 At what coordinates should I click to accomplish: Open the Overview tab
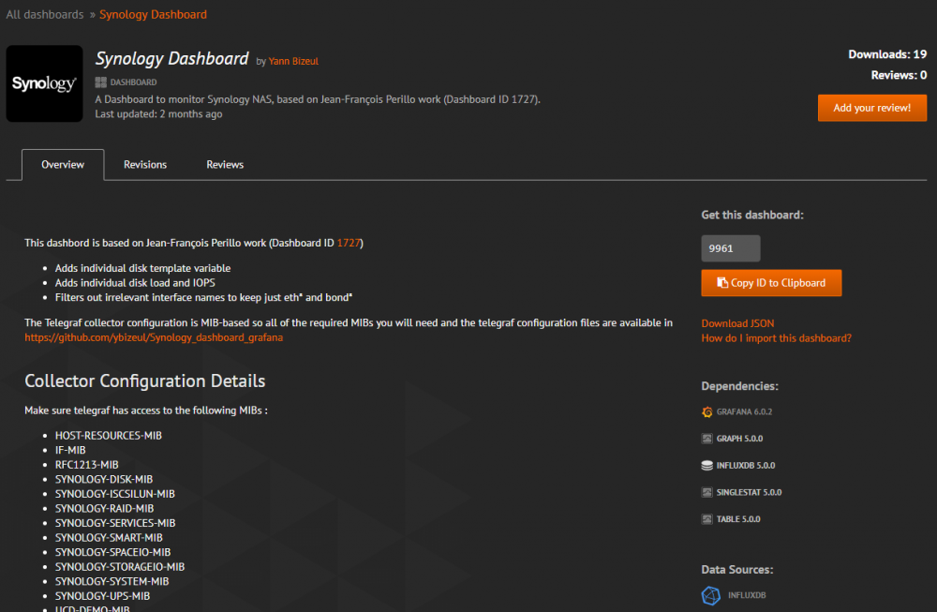coord(63,164)
